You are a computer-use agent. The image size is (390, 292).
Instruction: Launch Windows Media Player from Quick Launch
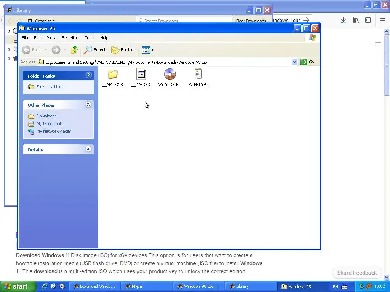pos(62,286)
